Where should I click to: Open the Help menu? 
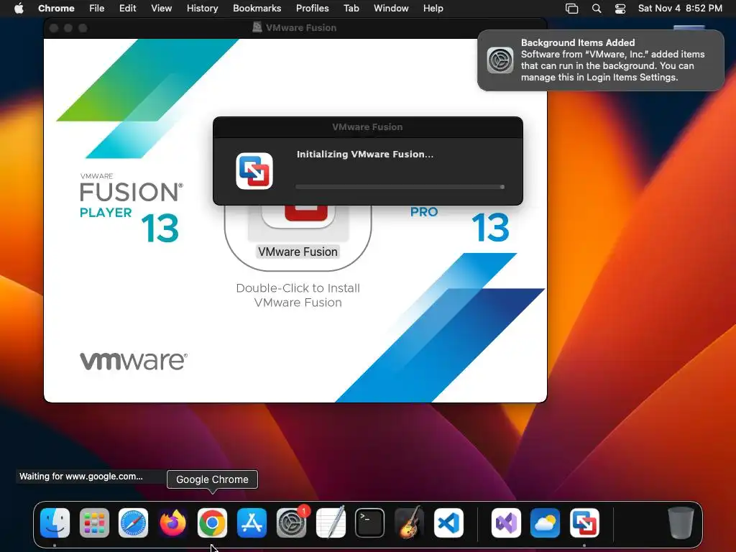pyautogui.click(x=433, y=9)
